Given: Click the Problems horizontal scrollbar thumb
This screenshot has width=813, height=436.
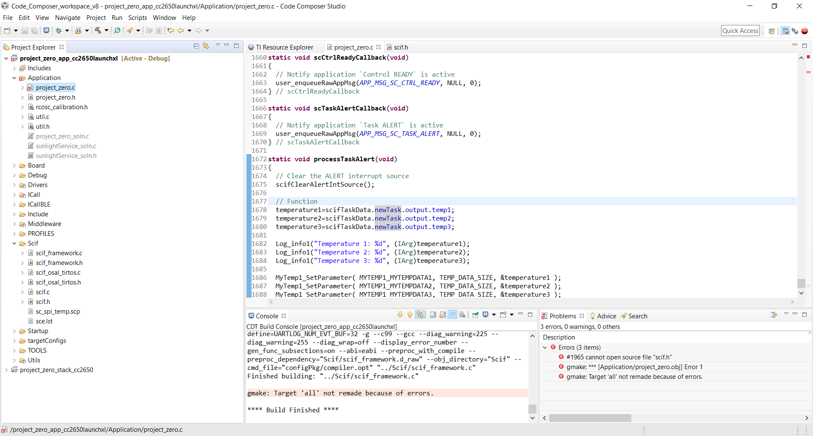Looking at the screenshot, I should [x=590, y=418].
